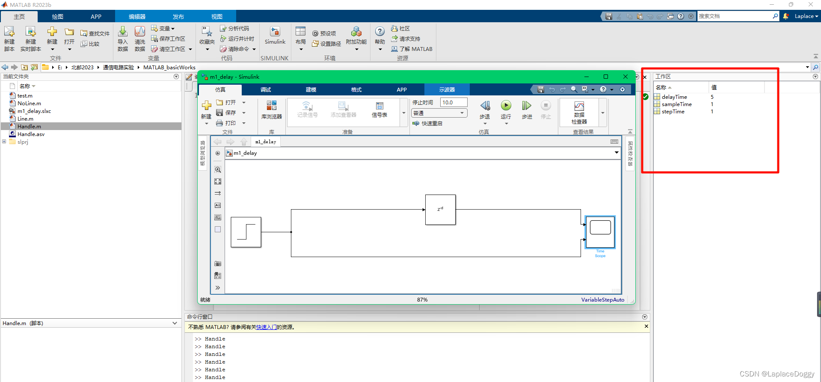821x382 pixels.
Task: Open the Debug tab in Simulink
Action: pos(266,89)
